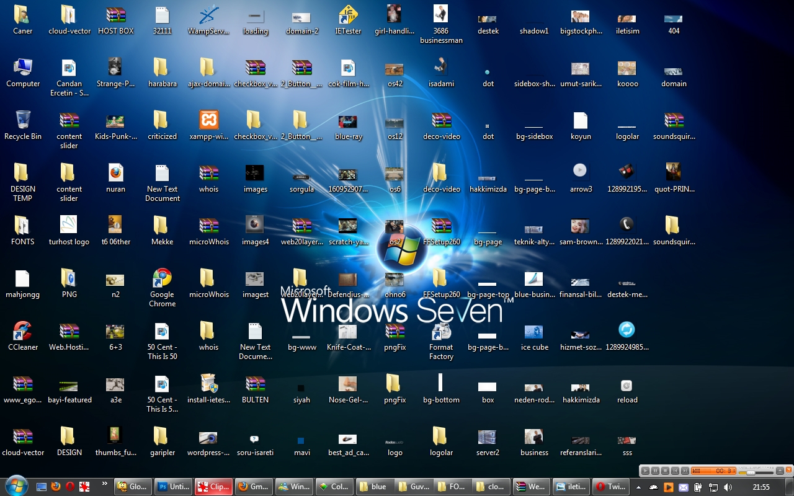Open CCleaner desktop shortcut
Screen dimensions: 794x496
[x=23, y=337]
